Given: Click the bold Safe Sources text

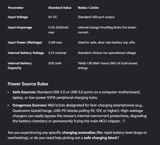Looking at the screenshot, I should 24,92.
